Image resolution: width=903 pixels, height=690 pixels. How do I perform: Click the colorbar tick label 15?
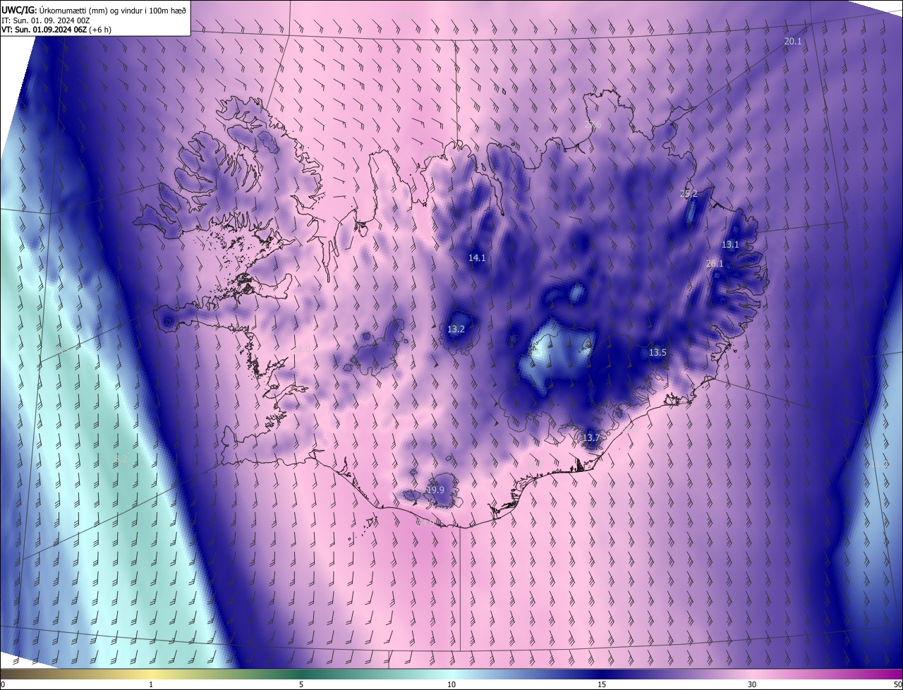tap(602, 685)
